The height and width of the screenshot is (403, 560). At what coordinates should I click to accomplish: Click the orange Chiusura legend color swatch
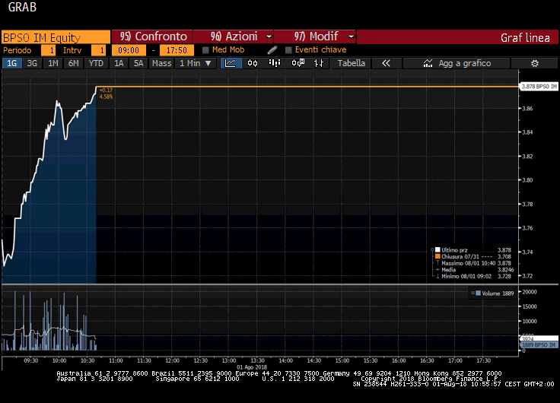pyautogui.click(x=437, y=256)
